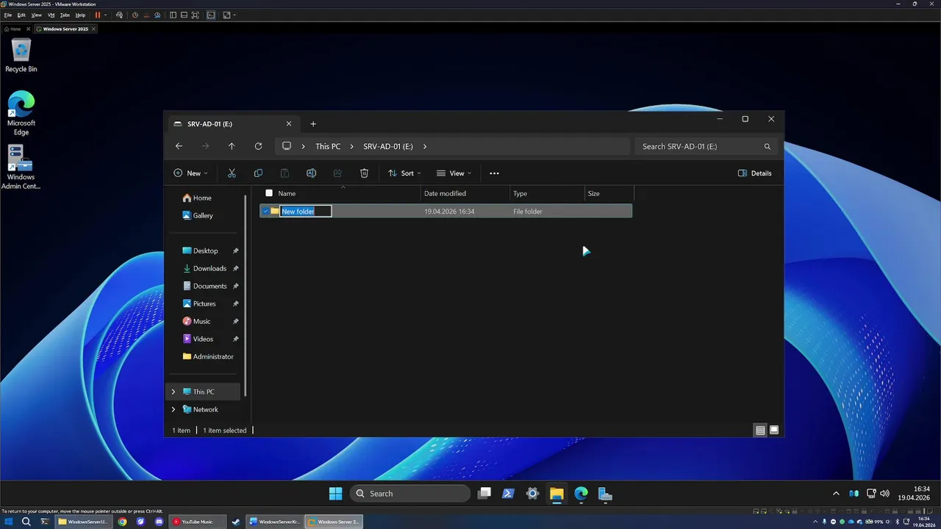Click the Paste clipboard icon in Explorer toolbar
The image size is (941, 529).
pyautogui.click(x=285, y=173)
